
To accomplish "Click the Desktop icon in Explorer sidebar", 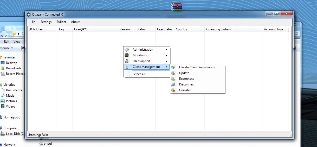I will coord(2,63).
